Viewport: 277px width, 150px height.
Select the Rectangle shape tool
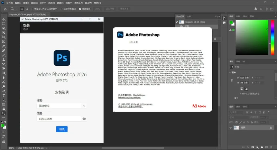pos(4,105)
